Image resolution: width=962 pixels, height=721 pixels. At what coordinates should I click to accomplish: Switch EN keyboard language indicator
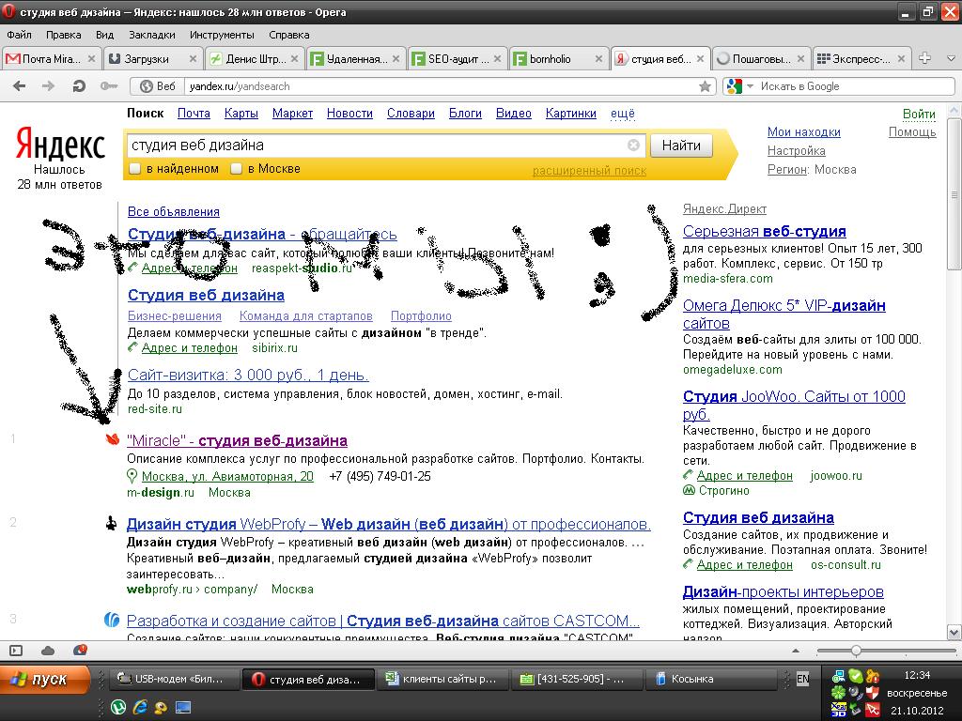[x=802, y=679]
